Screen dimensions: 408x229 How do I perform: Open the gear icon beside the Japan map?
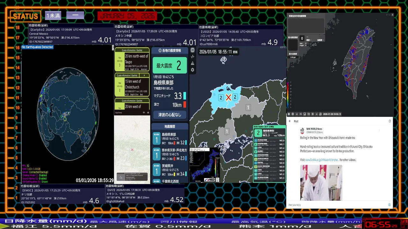(x=193, y=70)
